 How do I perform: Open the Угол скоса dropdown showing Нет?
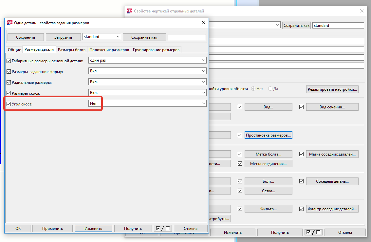[x=147, y=103]
